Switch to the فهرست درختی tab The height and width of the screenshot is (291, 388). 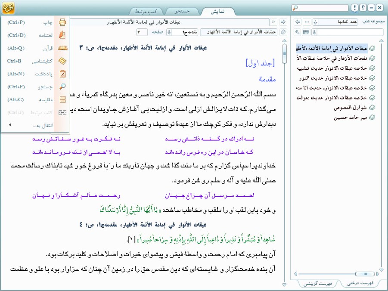(360, 283)
